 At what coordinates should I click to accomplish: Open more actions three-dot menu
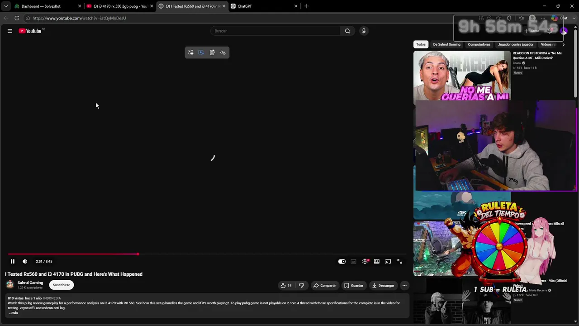[x=404, y=285]
